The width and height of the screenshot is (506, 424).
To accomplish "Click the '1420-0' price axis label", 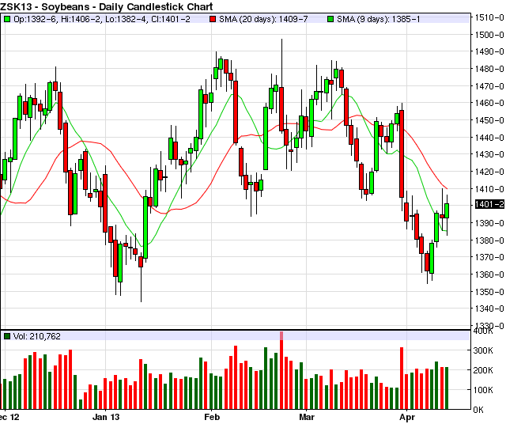I will pos(489,172).
